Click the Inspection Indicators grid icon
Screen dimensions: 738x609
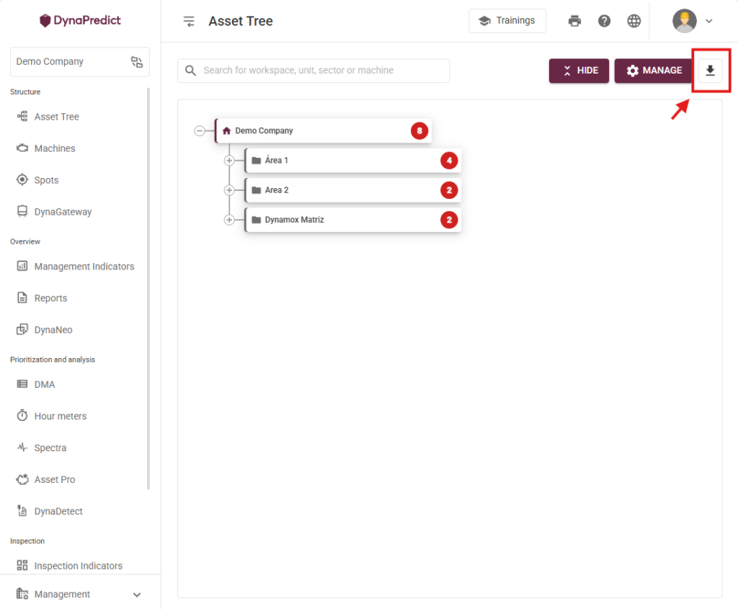coord(22,565)
